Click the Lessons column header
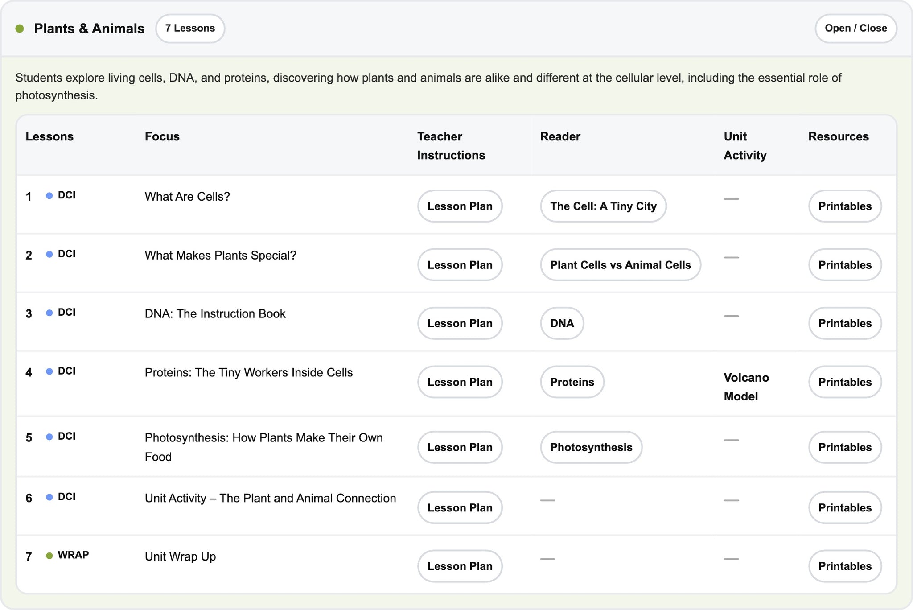Image resolution: width=913 pixels, height=610 pixels. point(49,136)
